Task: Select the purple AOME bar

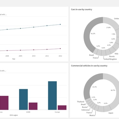Action: (x=33, y=106)
